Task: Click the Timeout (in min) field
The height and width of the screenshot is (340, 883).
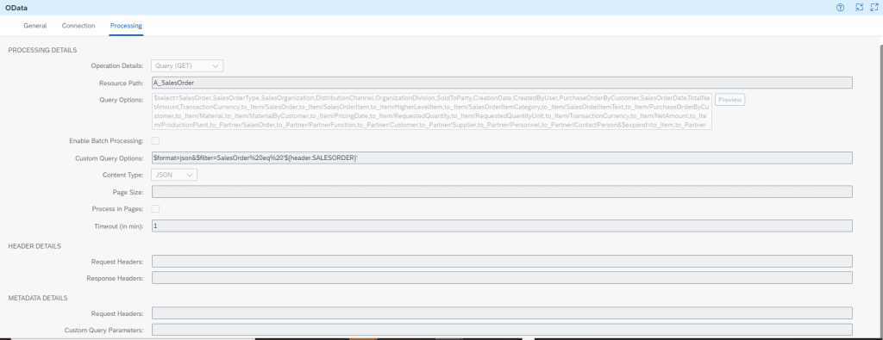Action: pyautogui.click(x=502, y=226)
